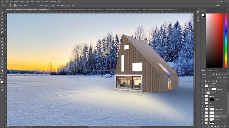Select the Zoom tool
Viewport: 229px width, 128px height.
pyautogui.click(x=2, y=74)
